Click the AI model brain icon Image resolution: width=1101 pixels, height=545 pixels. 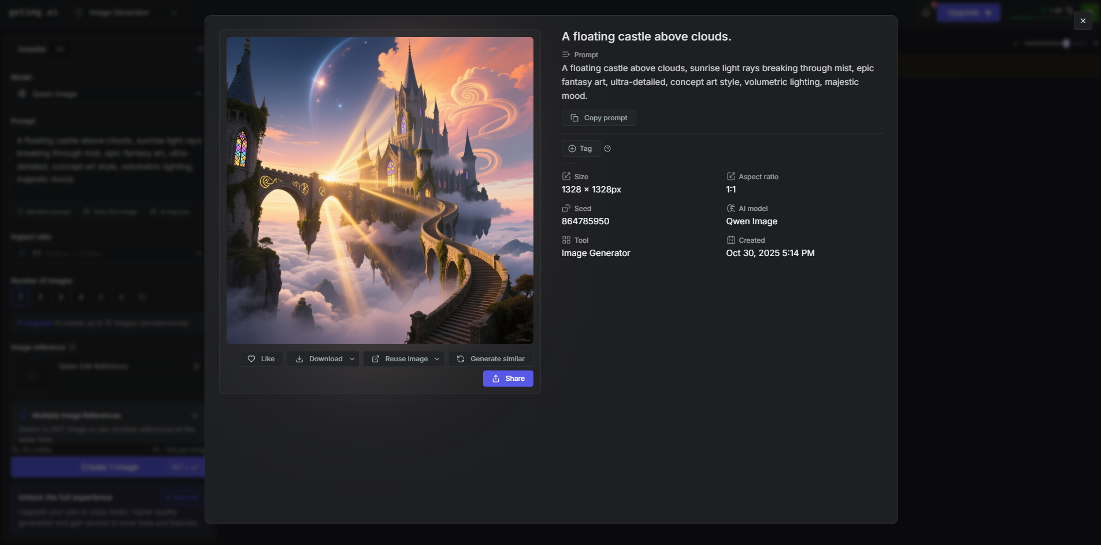click(731, 208)
